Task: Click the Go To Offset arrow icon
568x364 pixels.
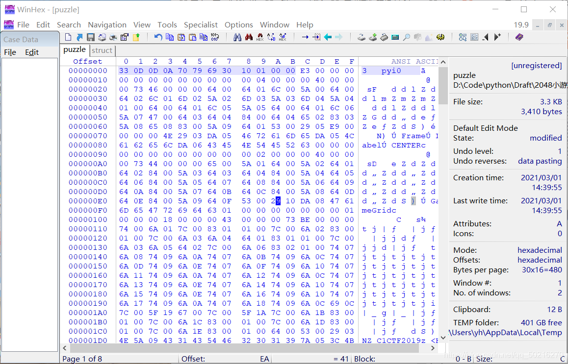Action: (x=305, y=37)
